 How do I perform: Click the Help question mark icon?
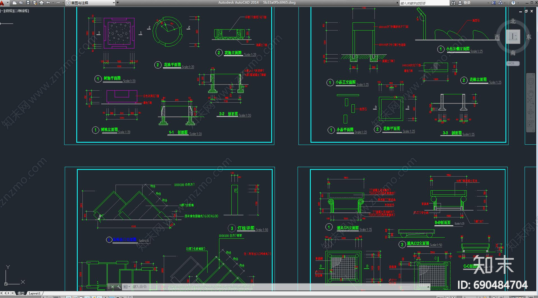[513, 3]
